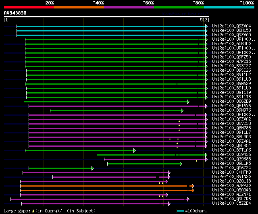
Task: Click the UniRef100_B9I1U3 label
Action: [x=231, y=79]
